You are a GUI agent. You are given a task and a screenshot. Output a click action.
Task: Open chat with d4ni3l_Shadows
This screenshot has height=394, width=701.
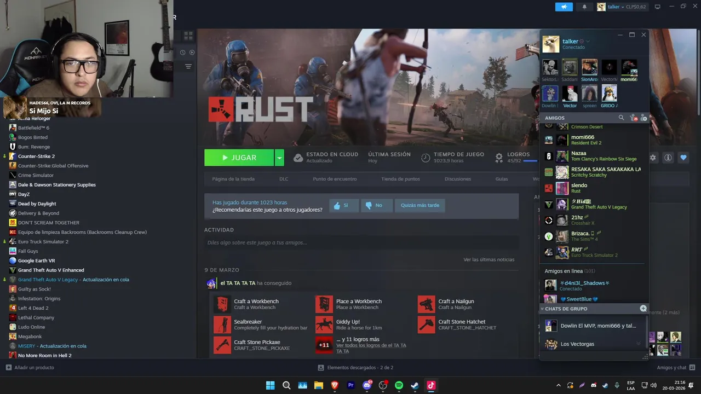pyautogui.click(x=594, y=285)
